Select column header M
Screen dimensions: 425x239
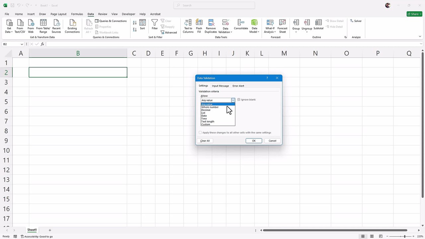tap(284, 53)
